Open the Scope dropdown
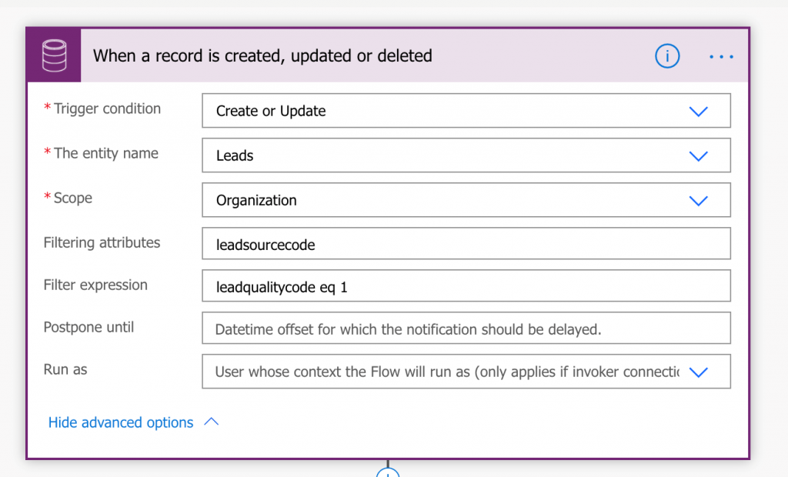The width and height of the screenshot is (788, 477). coord(699,199)
